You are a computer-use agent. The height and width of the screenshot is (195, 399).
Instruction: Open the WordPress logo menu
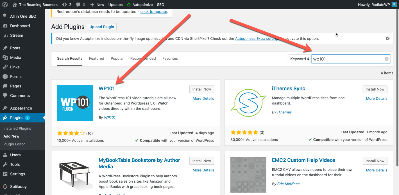pos(5,4)
